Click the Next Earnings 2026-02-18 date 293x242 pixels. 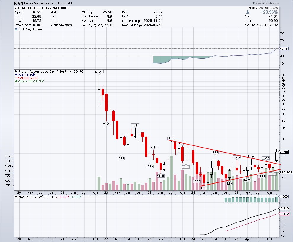click(x=153, y=25)
